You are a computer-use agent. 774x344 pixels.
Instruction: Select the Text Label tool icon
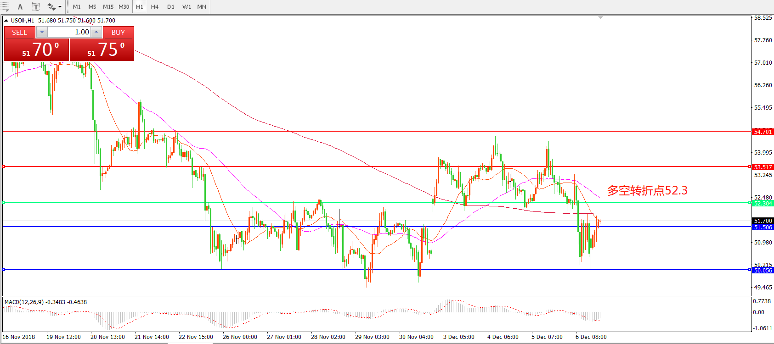35,7
